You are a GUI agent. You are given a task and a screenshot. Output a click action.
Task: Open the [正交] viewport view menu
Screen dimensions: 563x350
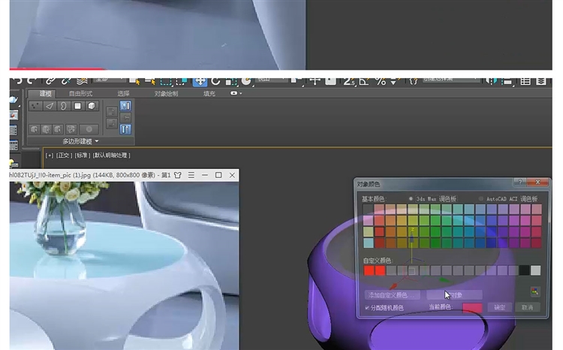[x=64, y=155]
